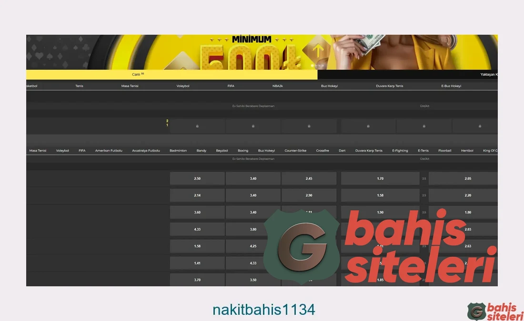Switch to the Canlı view

click(x=137, y=74)
